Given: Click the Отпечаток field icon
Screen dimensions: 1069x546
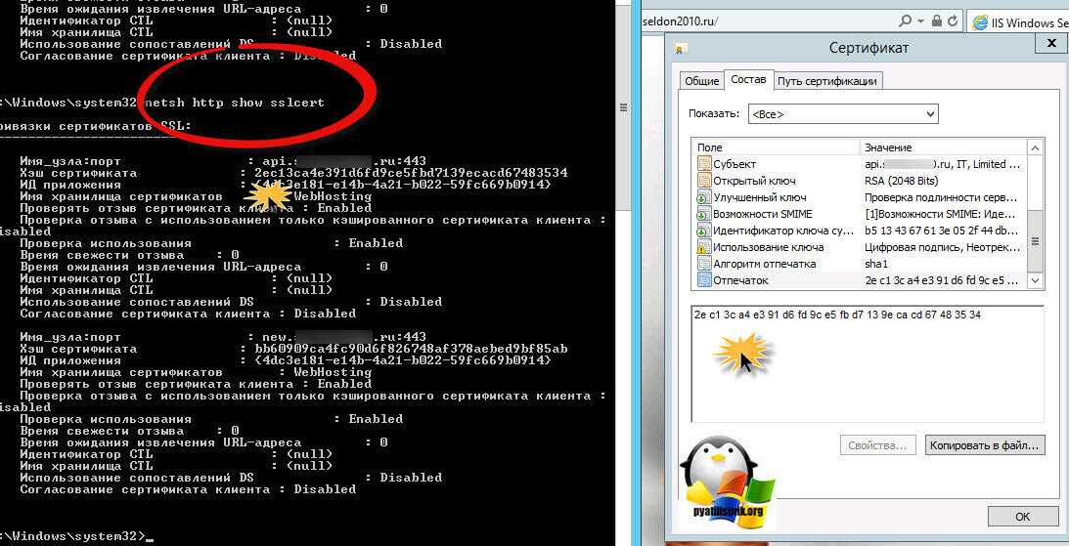Looking at the screenshot, I should (703, 280).
